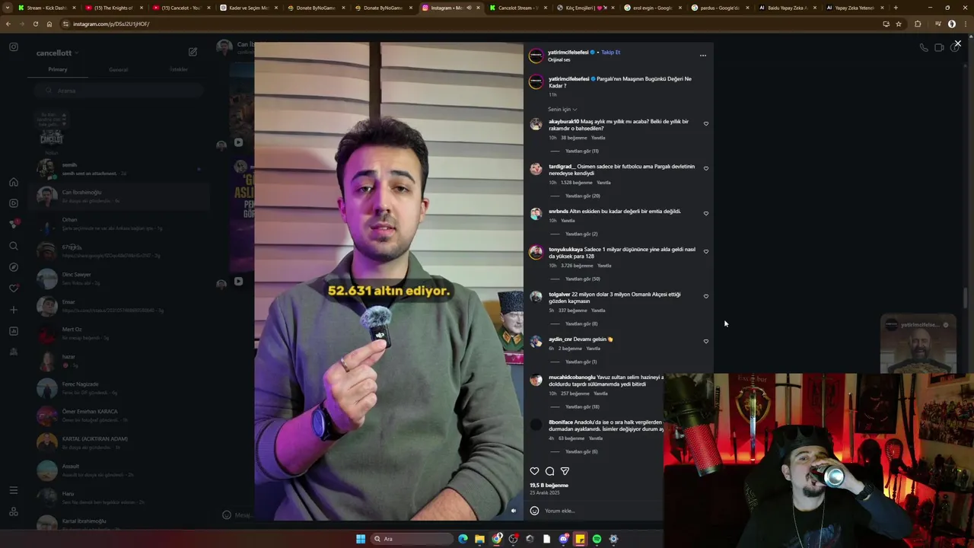Like snrbnds's comment
The height and width of the screenshot is (548, 974).
tap(705, 213)
